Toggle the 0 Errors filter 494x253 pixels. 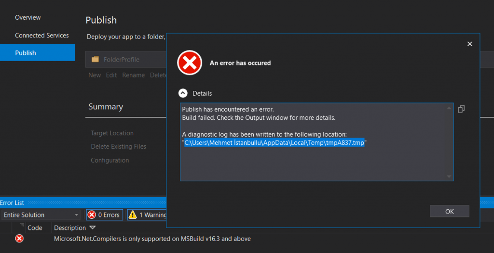pyautogui.click(x=104, y=215)
